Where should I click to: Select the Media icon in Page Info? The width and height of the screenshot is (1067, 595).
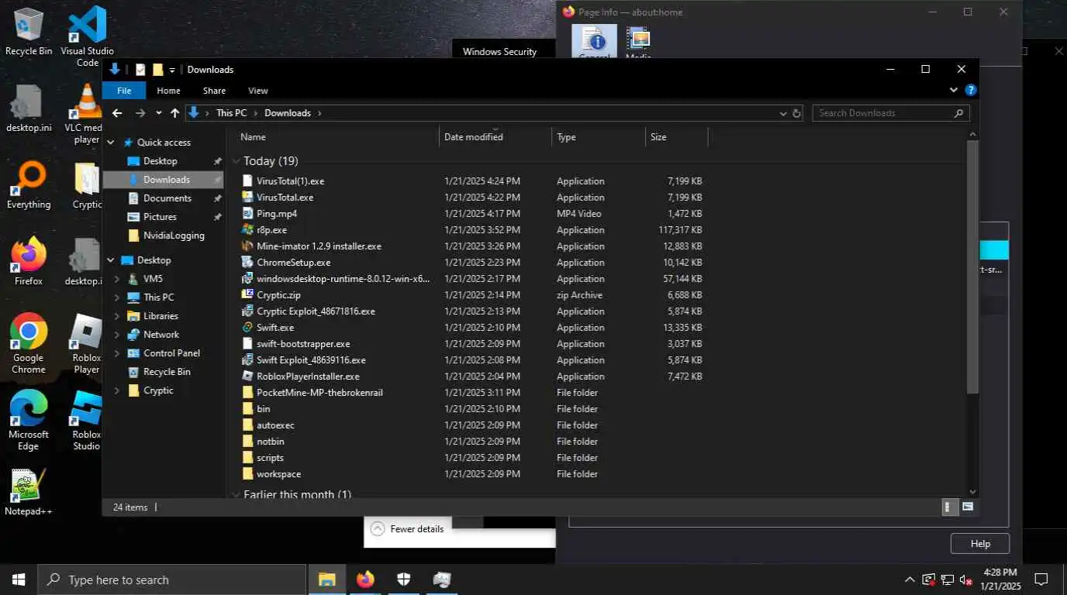coord(637,43)
